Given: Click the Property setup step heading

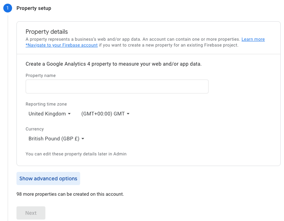Looking at the screenshot, I should point(34,8).
